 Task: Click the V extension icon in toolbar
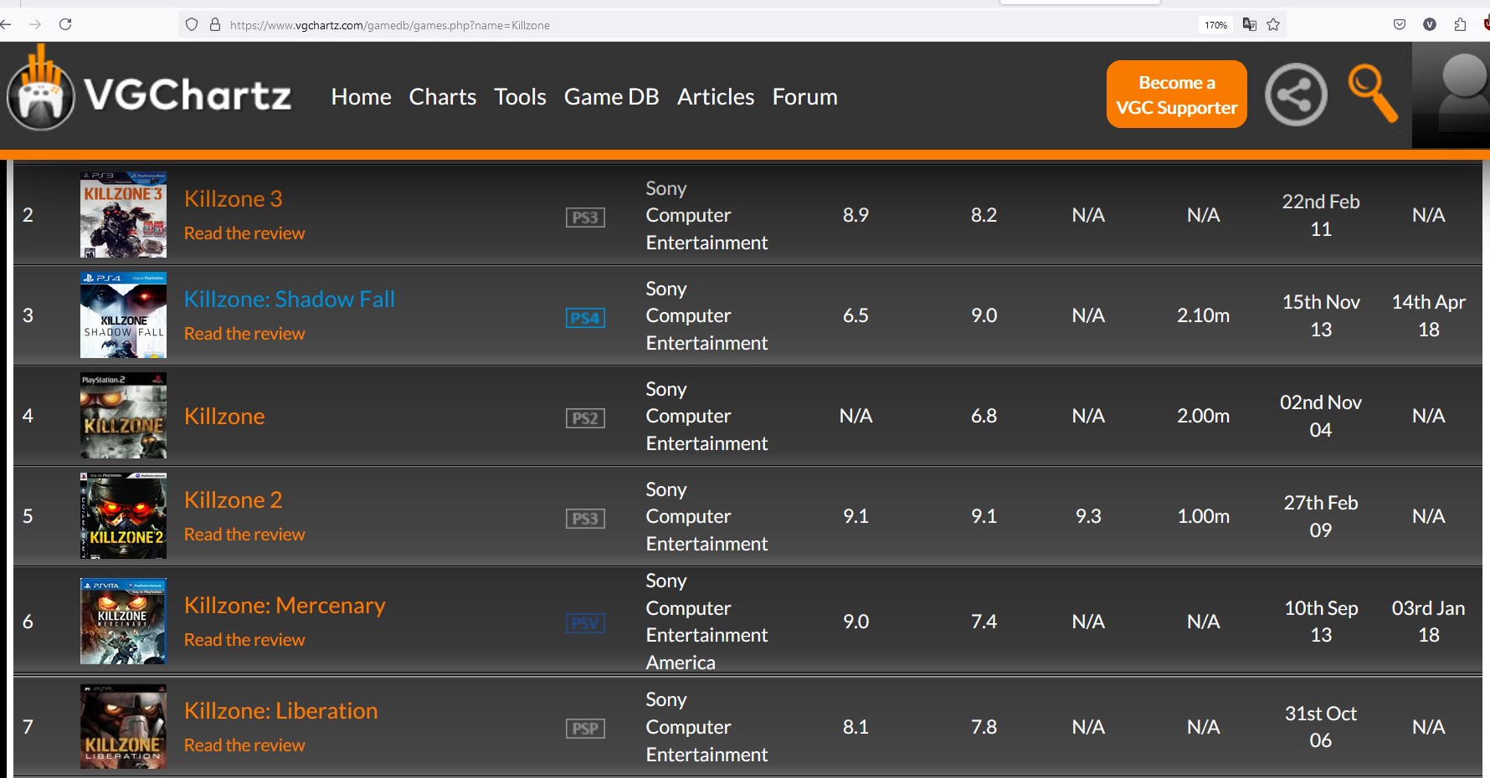click(1430, 24)
